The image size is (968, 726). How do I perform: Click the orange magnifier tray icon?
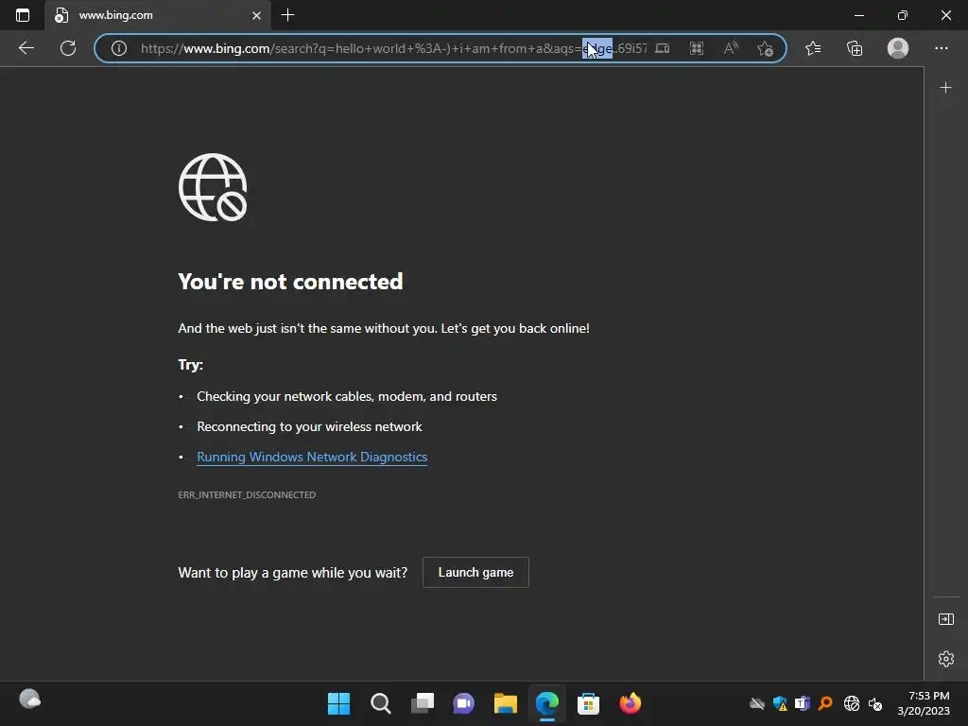tap(825, 703)
